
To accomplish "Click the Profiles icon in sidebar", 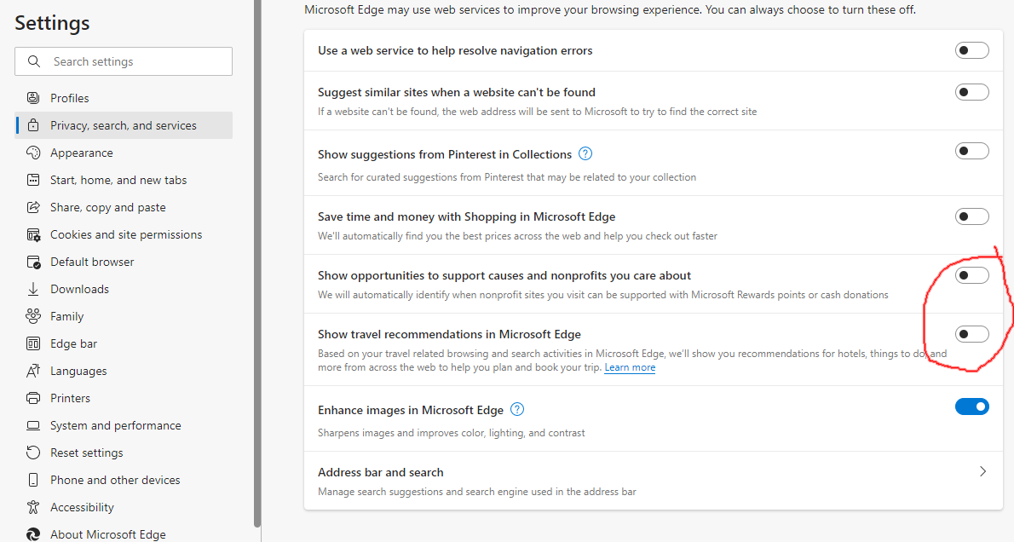I will (33, 98).
